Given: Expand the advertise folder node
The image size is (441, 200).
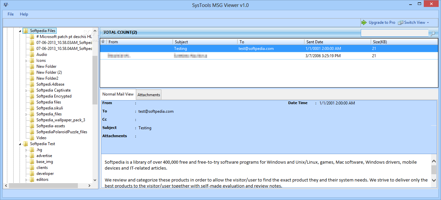Looking at the screenshot, I should 27,156.
